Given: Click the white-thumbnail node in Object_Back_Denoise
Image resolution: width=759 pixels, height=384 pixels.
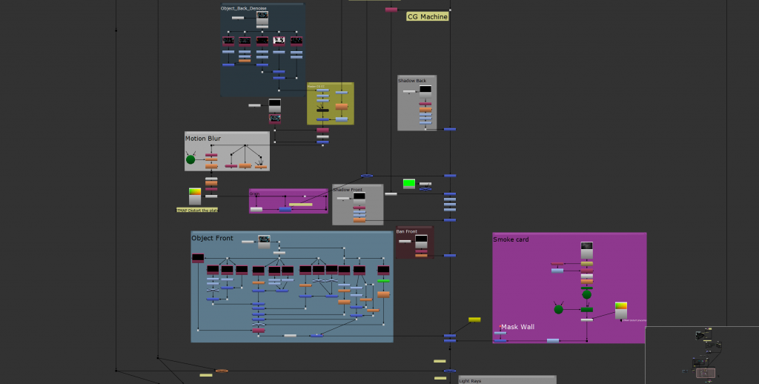Looking at the screenshot, I should (279, 41).
